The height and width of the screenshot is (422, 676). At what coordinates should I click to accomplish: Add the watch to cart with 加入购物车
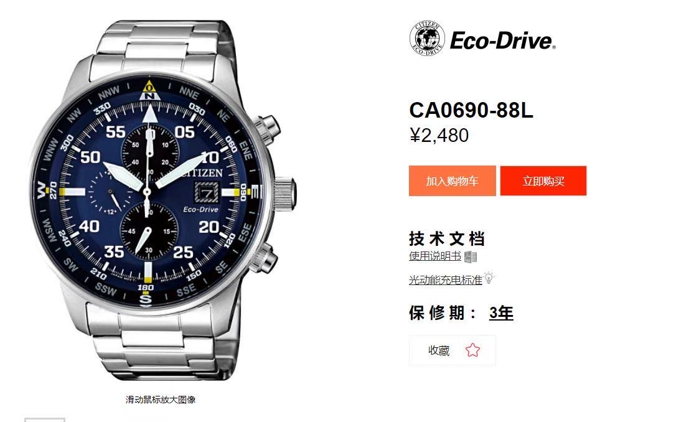coord(453,181)
